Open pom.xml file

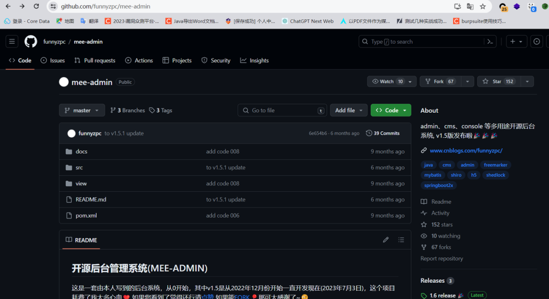pyautogui.click(x=86, y=215)
